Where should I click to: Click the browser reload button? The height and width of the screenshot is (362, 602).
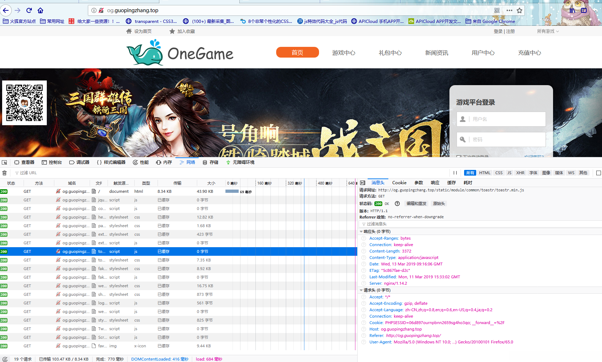pos(29,10)
